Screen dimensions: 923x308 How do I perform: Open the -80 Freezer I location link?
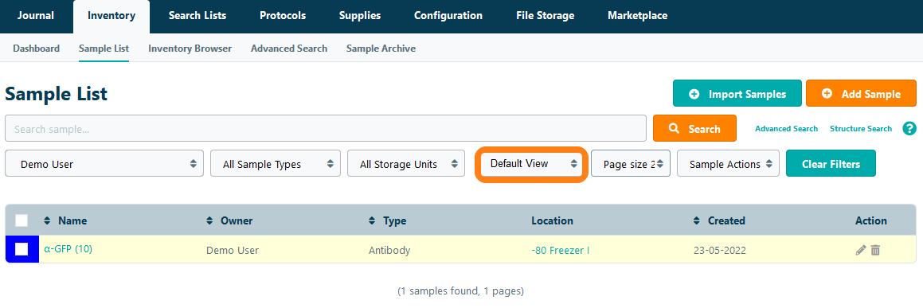[561, 251]
